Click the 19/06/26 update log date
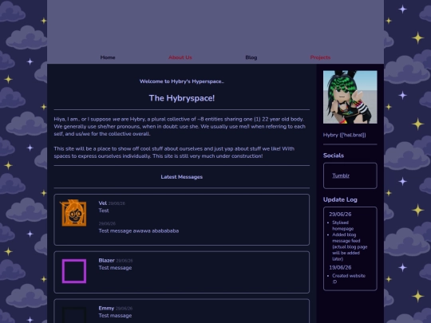The height and width of the screenshot is (323, 431). [340, 267]
